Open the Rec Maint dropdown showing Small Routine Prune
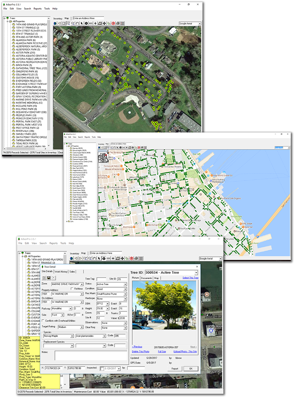 (x=111, y=294)
